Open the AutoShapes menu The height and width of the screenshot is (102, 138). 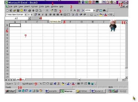28,84
